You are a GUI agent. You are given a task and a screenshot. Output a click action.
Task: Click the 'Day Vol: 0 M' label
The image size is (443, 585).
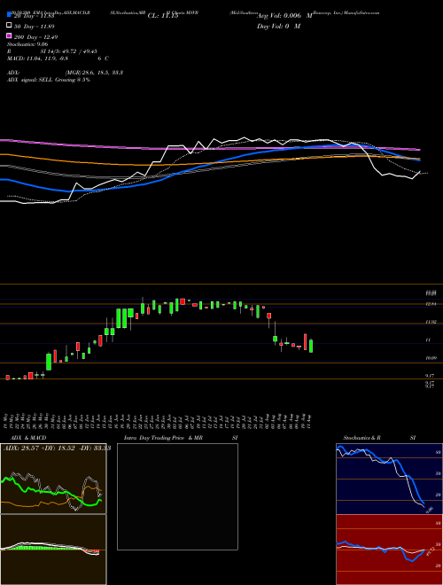point(278,26)
